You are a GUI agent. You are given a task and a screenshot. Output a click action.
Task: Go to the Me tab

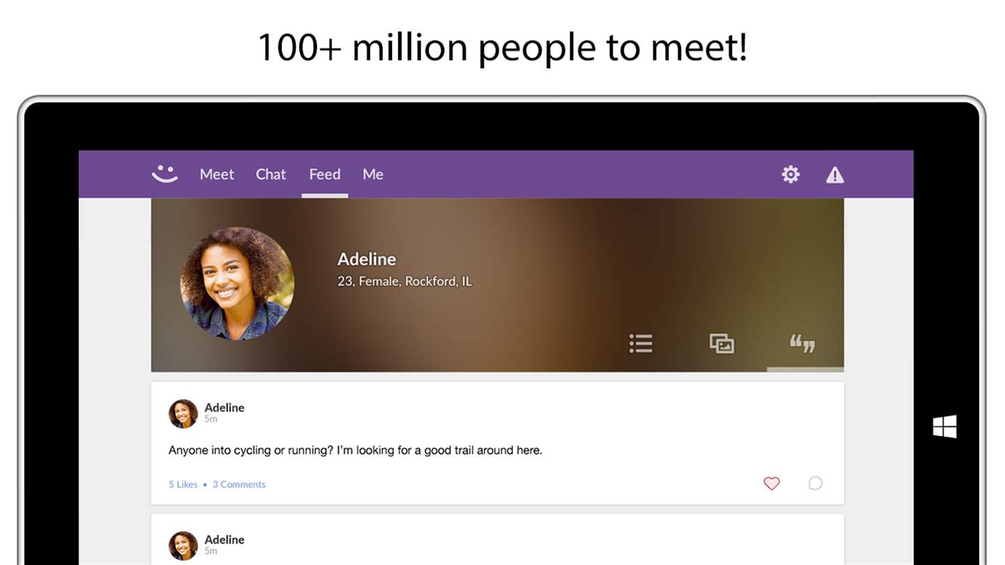(373, 174)
